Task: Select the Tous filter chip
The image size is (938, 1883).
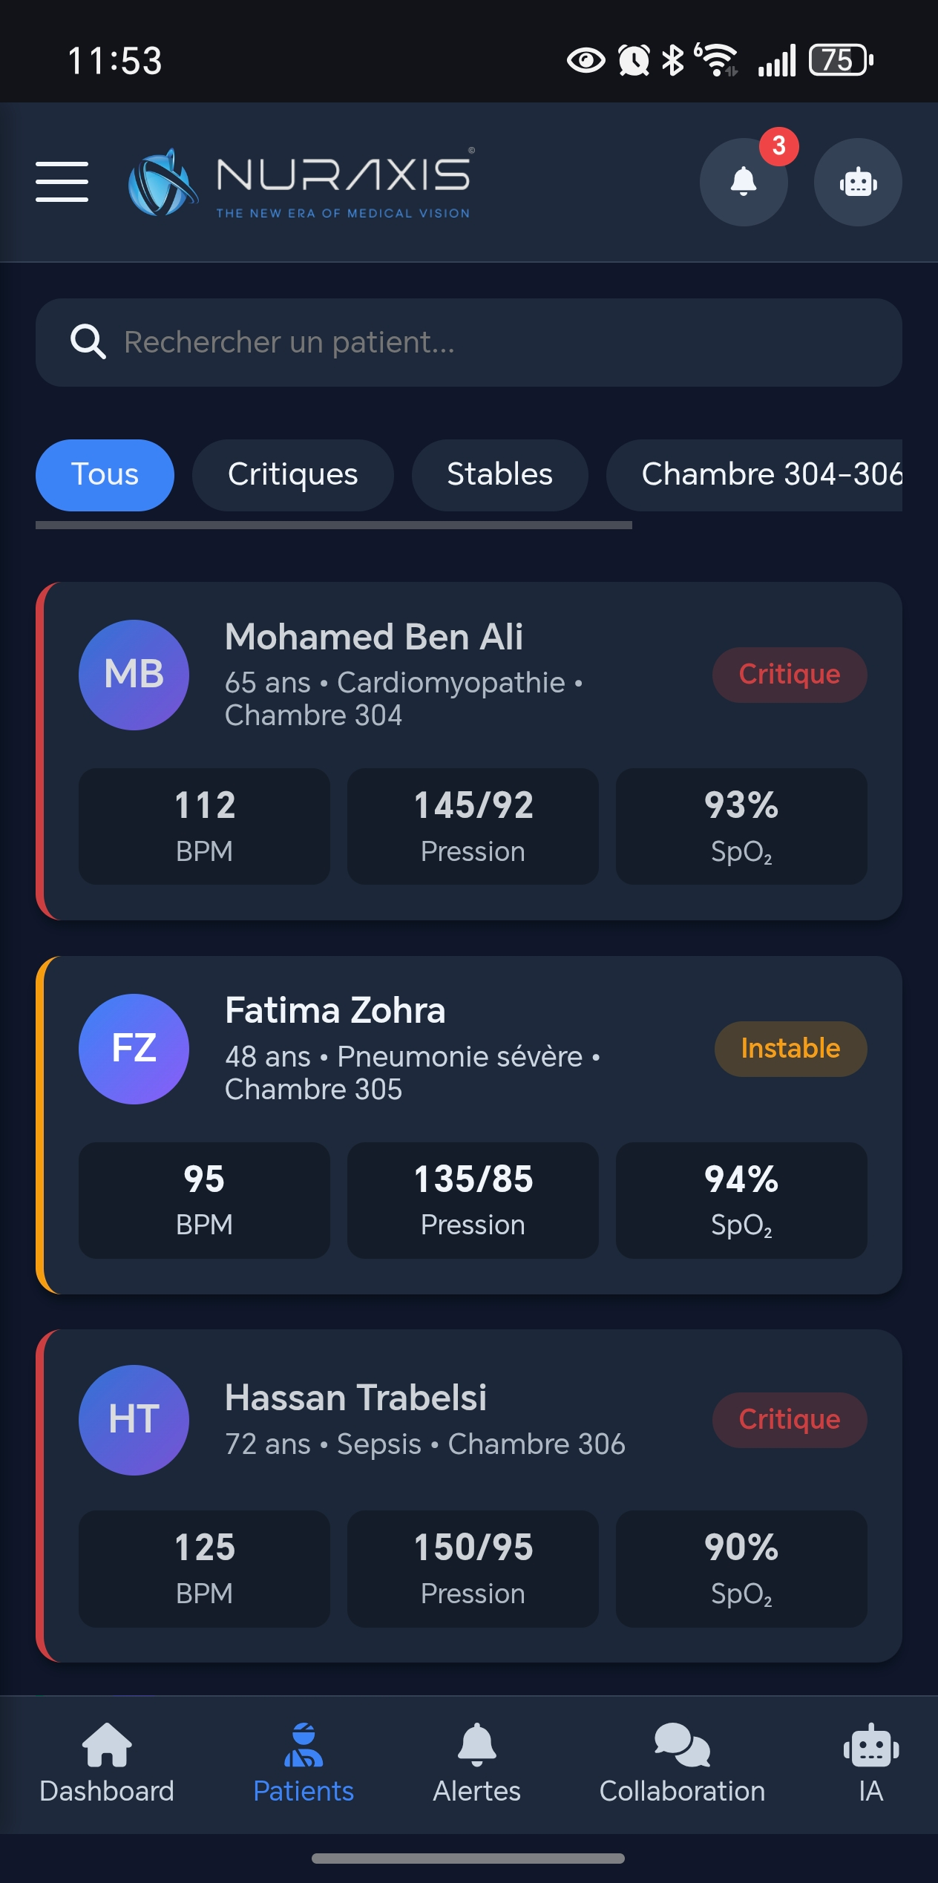Action: click(x=105, y=475)
